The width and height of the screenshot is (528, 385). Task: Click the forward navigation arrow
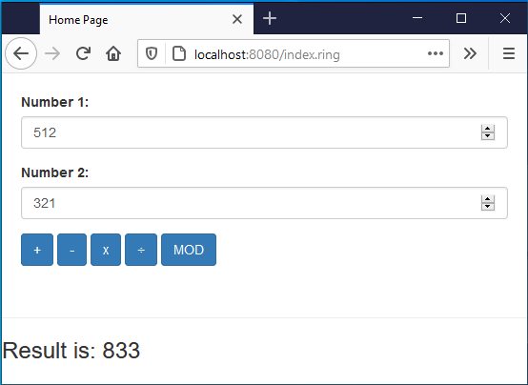click(52, 53)
